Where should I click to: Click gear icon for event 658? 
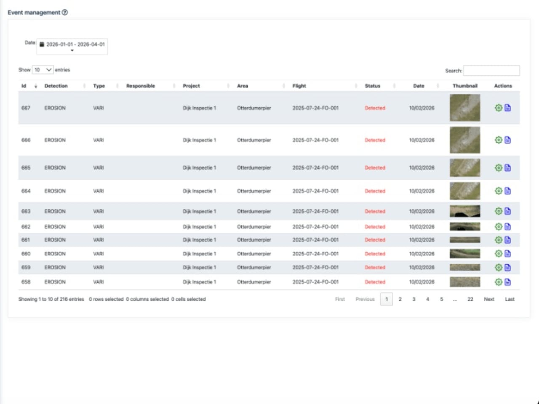pyautogui.click(x=499, y=282)
